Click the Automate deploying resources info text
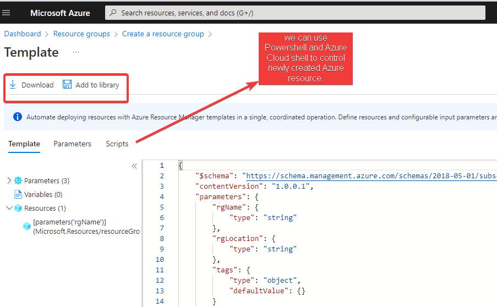The height and width of the screenshot is (307, 497). (x=261, y=117)
